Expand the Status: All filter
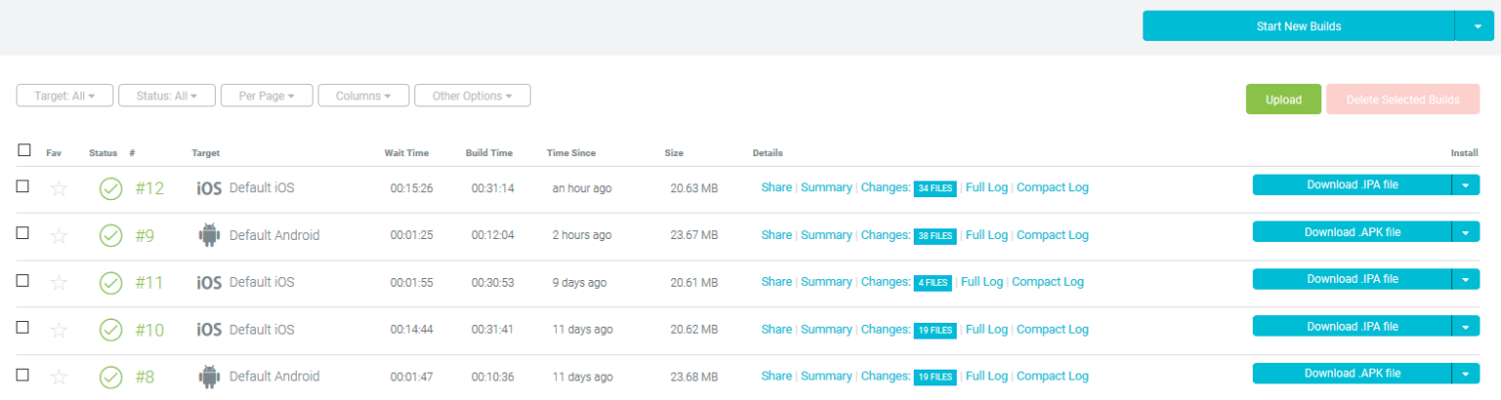The width and height of the screenshot is (1501, 400). [x=167, y=96]
